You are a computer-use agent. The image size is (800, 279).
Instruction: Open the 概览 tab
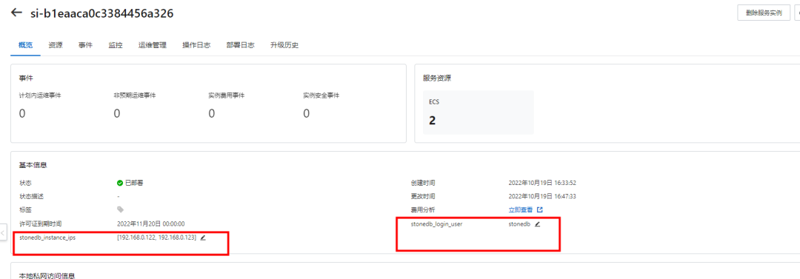(x=25, y=45)
